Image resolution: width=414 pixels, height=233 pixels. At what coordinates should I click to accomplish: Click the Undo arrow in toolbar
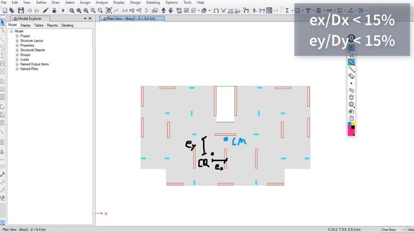coord(30,10)
